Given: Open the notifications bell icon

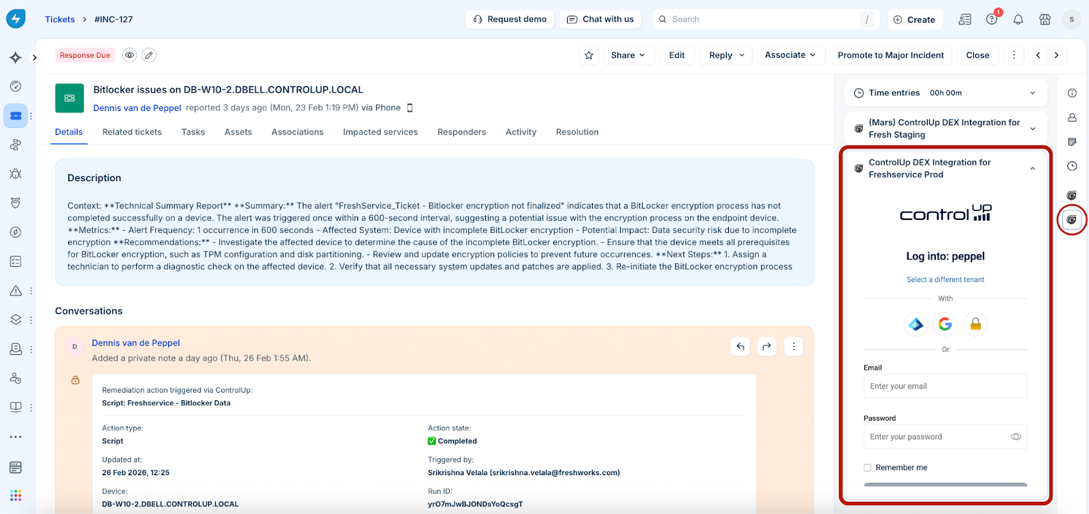Looking at the screenshot, I should 1018,20.
